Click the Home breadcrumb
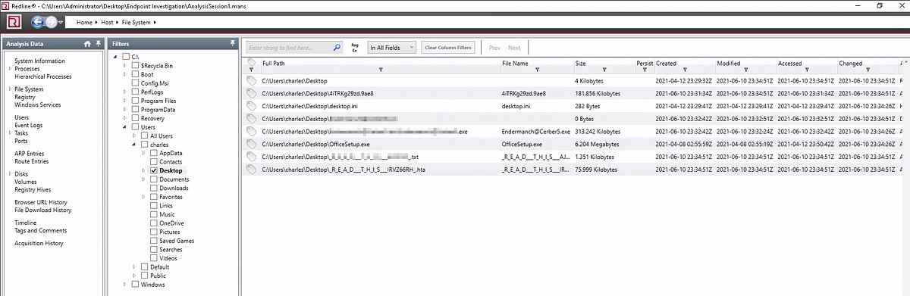 pyautogui.click(x=85, y=23)
